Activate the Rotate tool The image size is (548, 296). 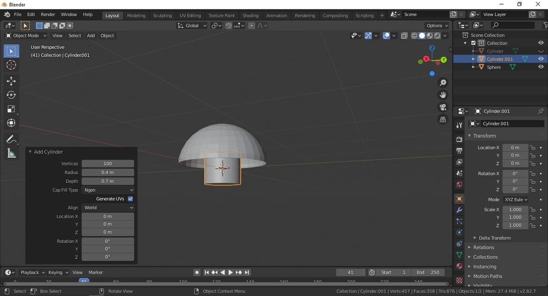point(11,95)
